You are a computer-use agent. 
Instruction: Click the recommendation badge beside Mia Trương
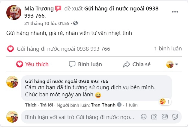(x=58, y=9)
